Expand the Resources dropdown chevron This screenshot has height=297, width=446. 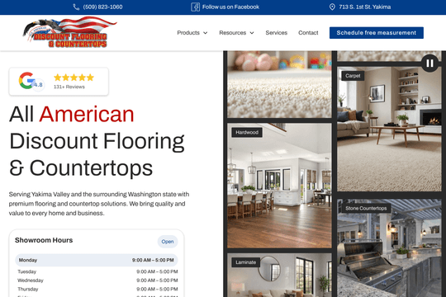point(252,33)
